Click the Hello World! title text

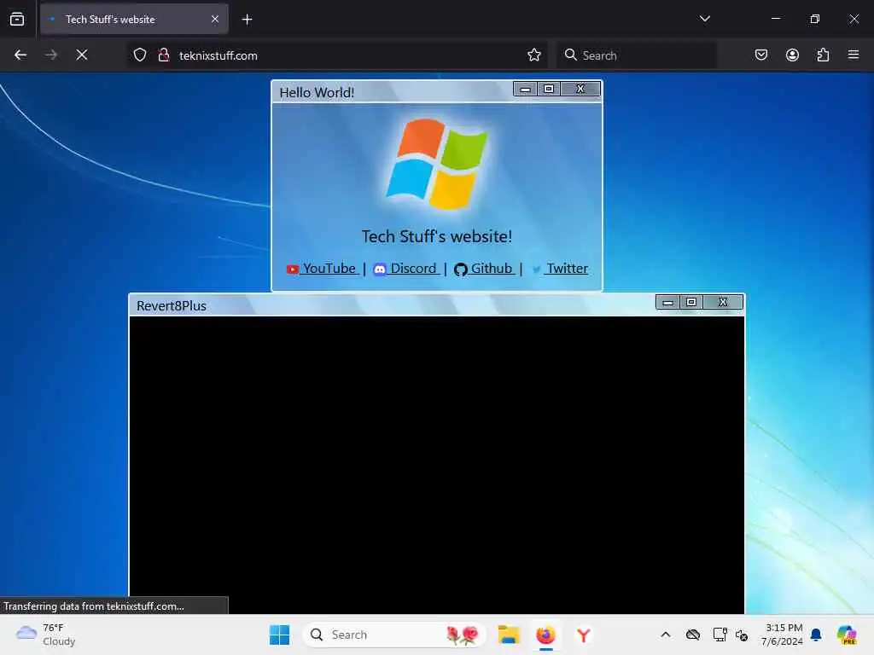[x=317, y=92]
